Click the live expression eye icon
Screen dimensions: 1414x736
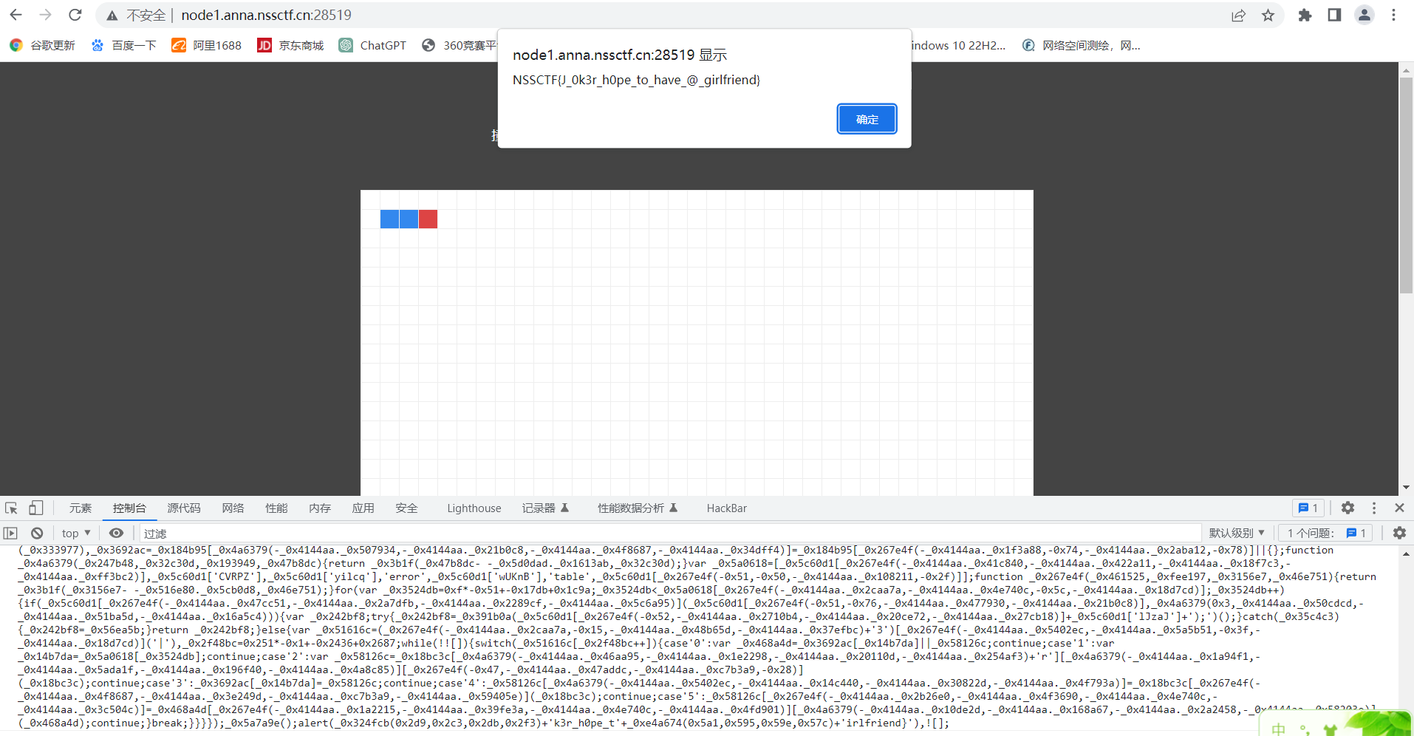point(117,533)
